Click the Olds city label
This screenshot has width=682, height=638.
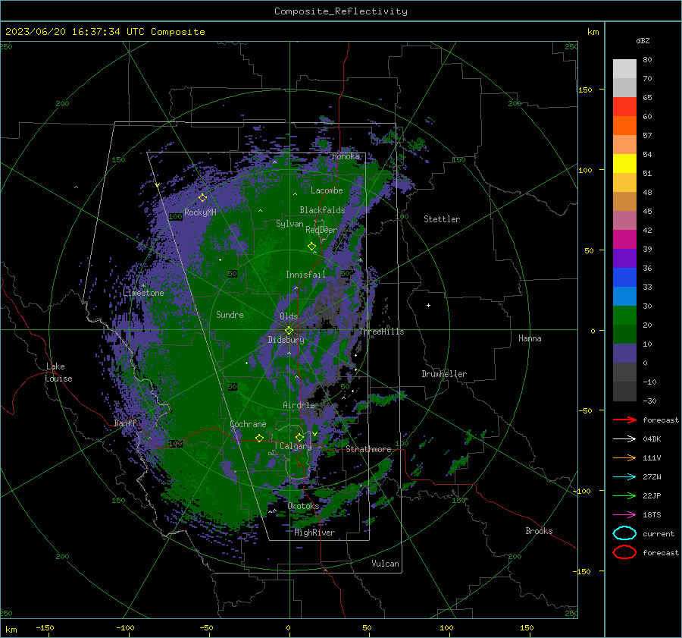[x=289, y=316]
